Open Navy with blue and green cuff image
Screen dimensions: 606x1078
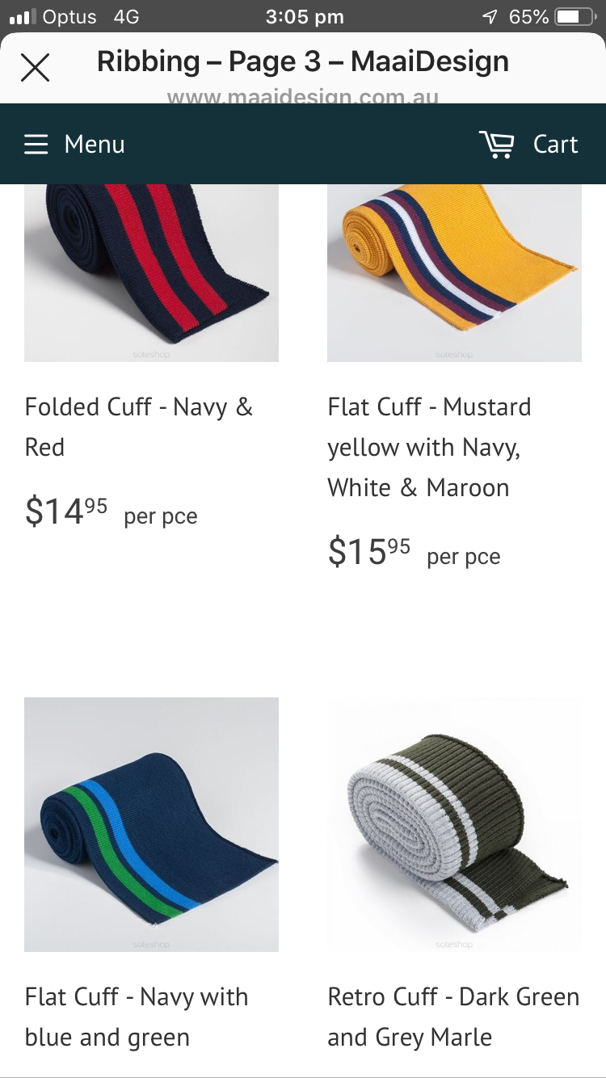pos(151,824)
